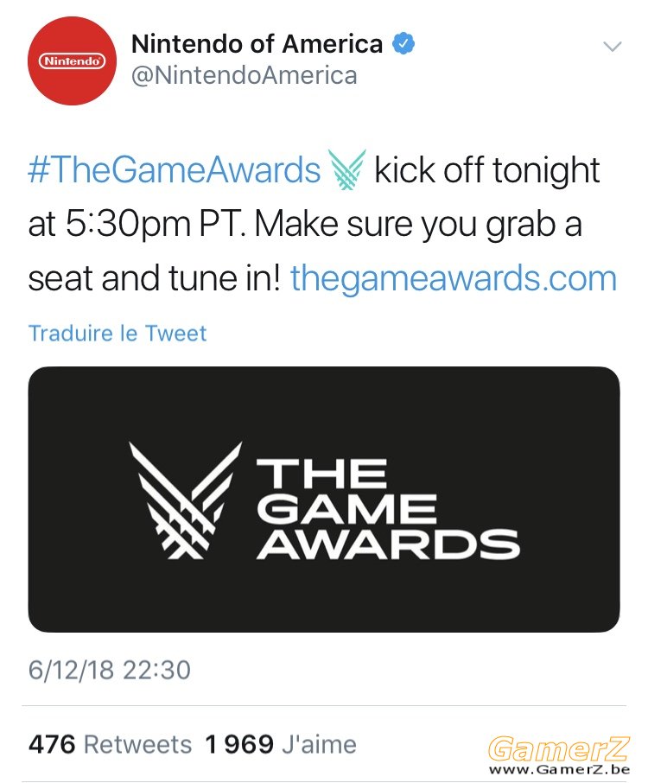Open the #TheGameAwards hashtag
This screenshot has height=783, width=648.
point(175,169)
